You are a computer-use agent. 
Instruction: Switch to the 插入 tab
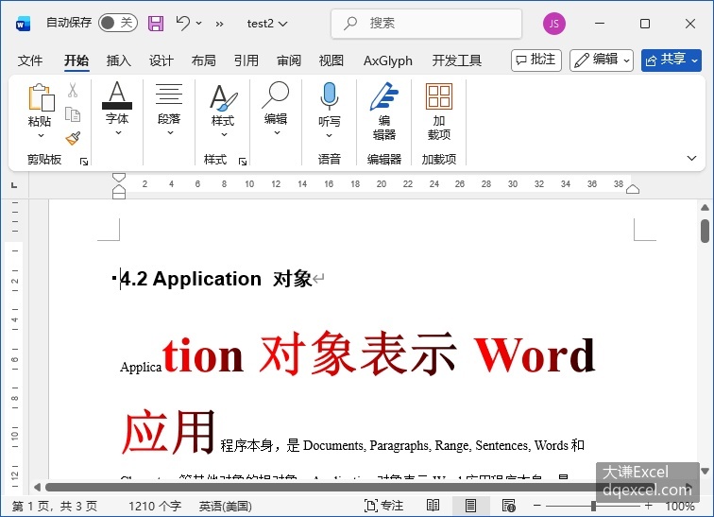118,60
